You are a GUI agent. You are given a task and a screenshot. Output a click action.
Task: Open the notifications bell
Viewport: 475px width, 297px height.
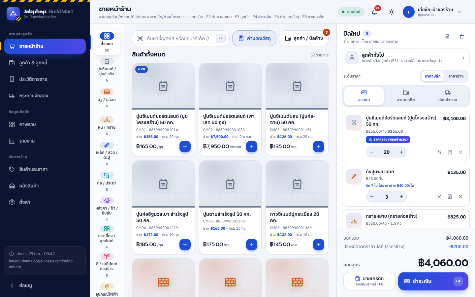tap(374, 12)
